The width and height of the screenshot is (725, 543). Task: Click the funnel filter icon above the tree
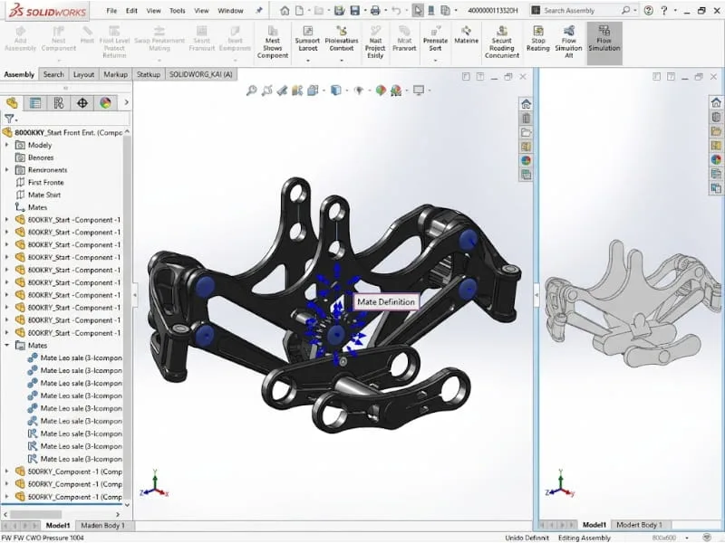[9, 119]
